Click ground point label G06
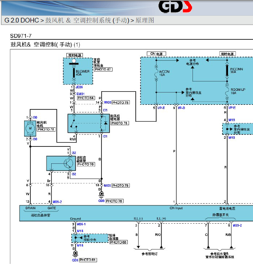 [102, 201]
